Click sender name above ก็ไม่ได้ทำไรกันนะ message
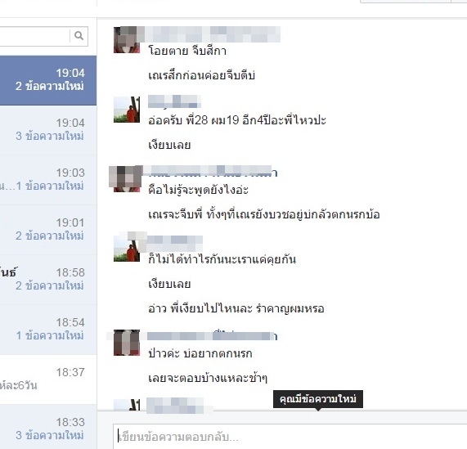Viewport: 467px width, 449px height. coord(175,241)
